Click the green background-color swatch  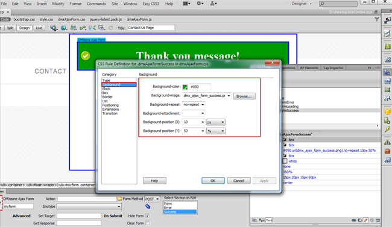tap(185, 87)
